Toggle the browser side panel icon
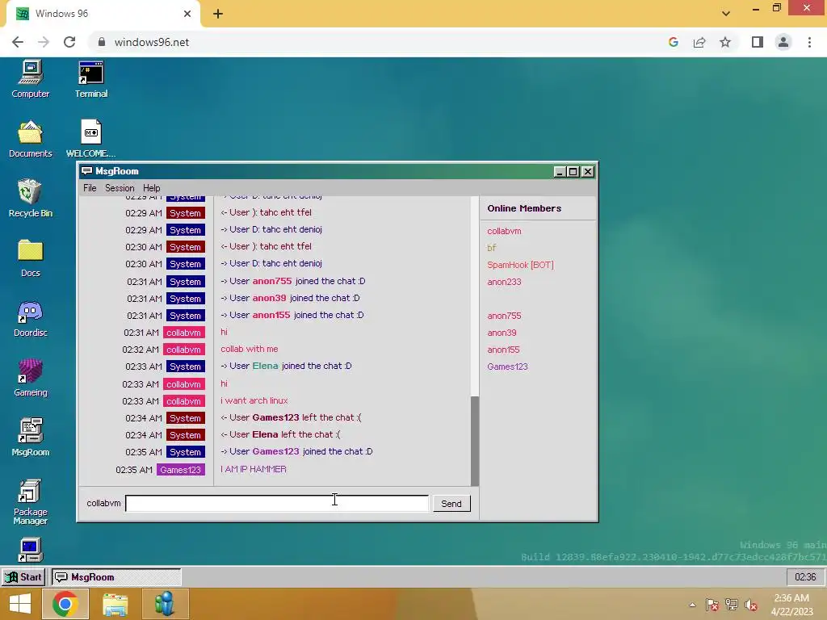 click(758, 42)
